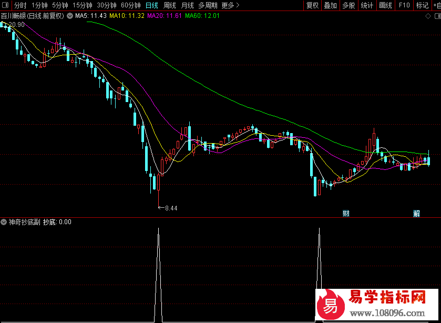The image size is (441, 323).
Task: Switch to 周线 weekly chart tab
Action: [170, 5]
